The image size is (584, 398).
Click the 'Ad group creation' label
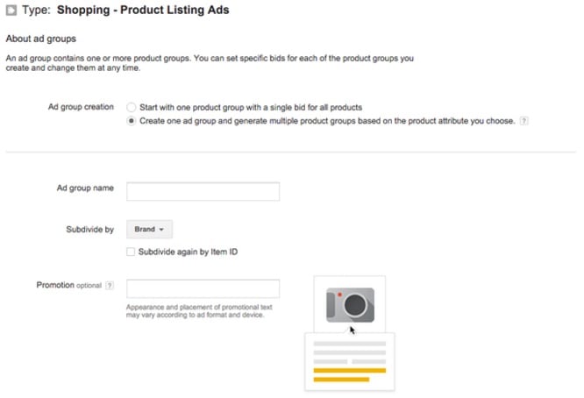[81, 107]
